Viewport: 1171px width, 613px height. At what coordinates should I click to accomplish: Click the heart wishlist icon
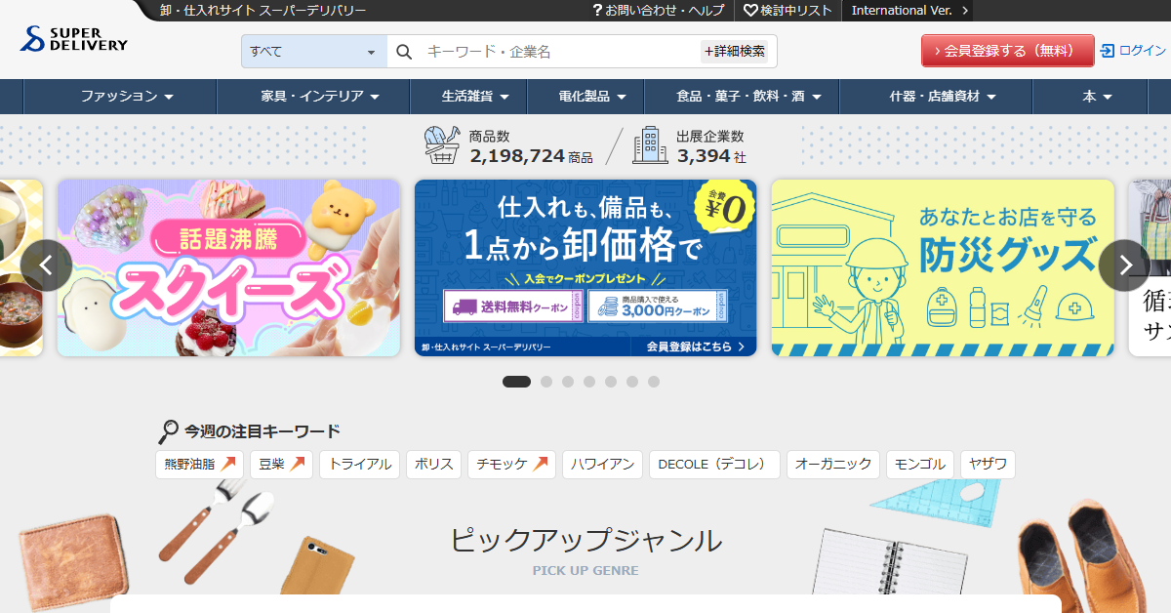[750, 11]
